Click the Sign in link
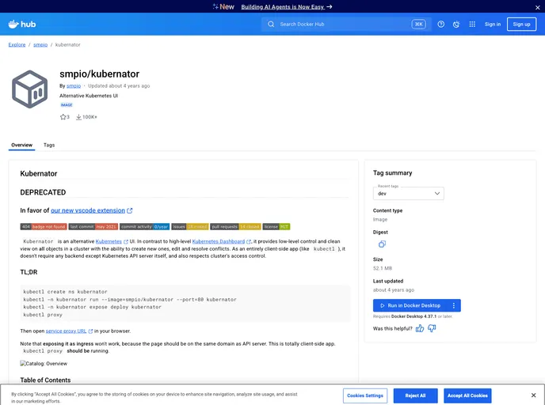This screenshot has height=405, width=545. coord(493,24)
